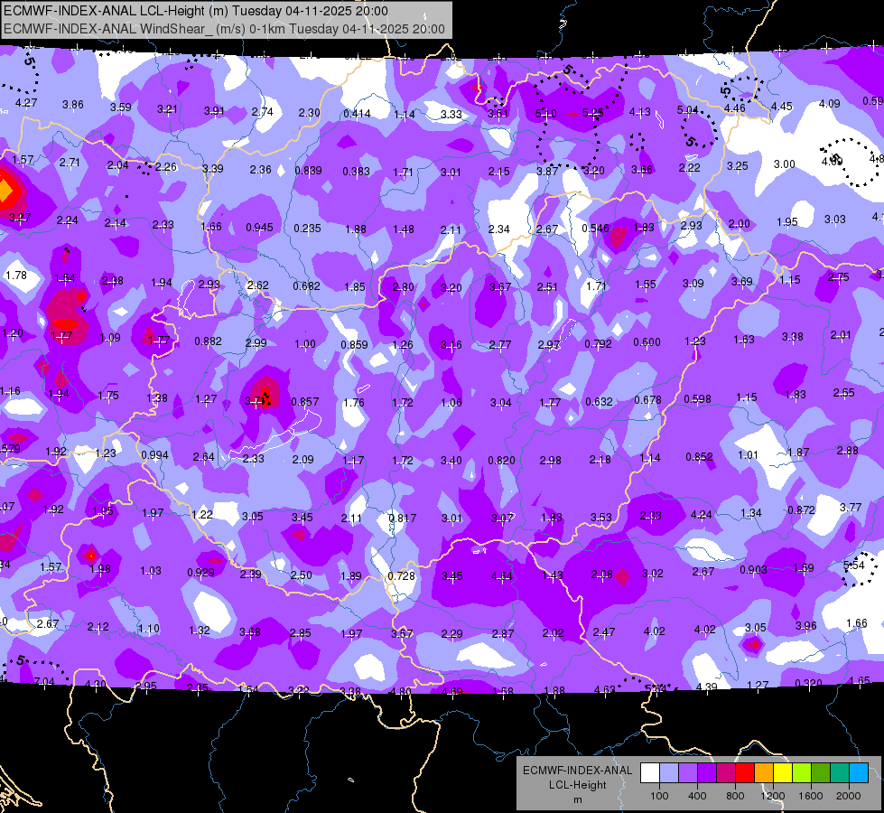Click the grid point labeled 3.40
This screenshot has height=813, width=884.
pos(451,461)
